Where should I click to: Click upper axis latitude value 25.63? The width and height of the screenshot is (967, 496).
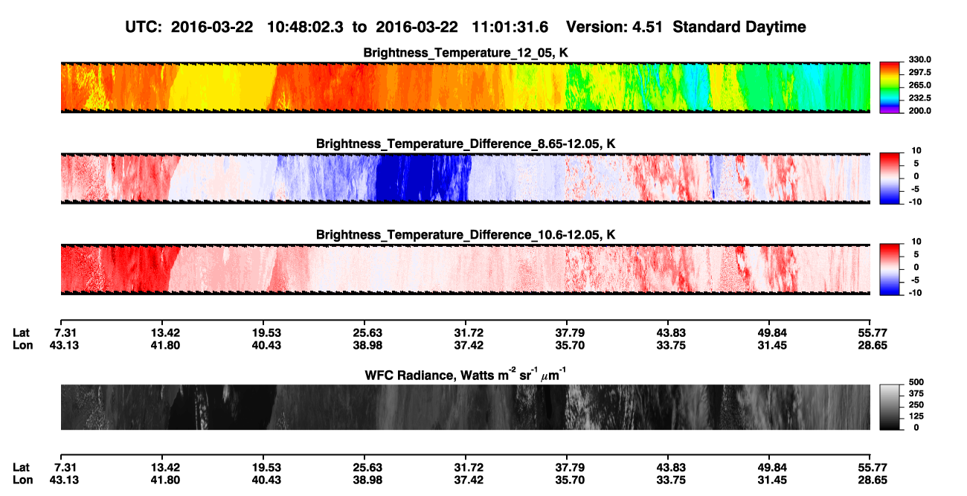click(x=367, y=332)
